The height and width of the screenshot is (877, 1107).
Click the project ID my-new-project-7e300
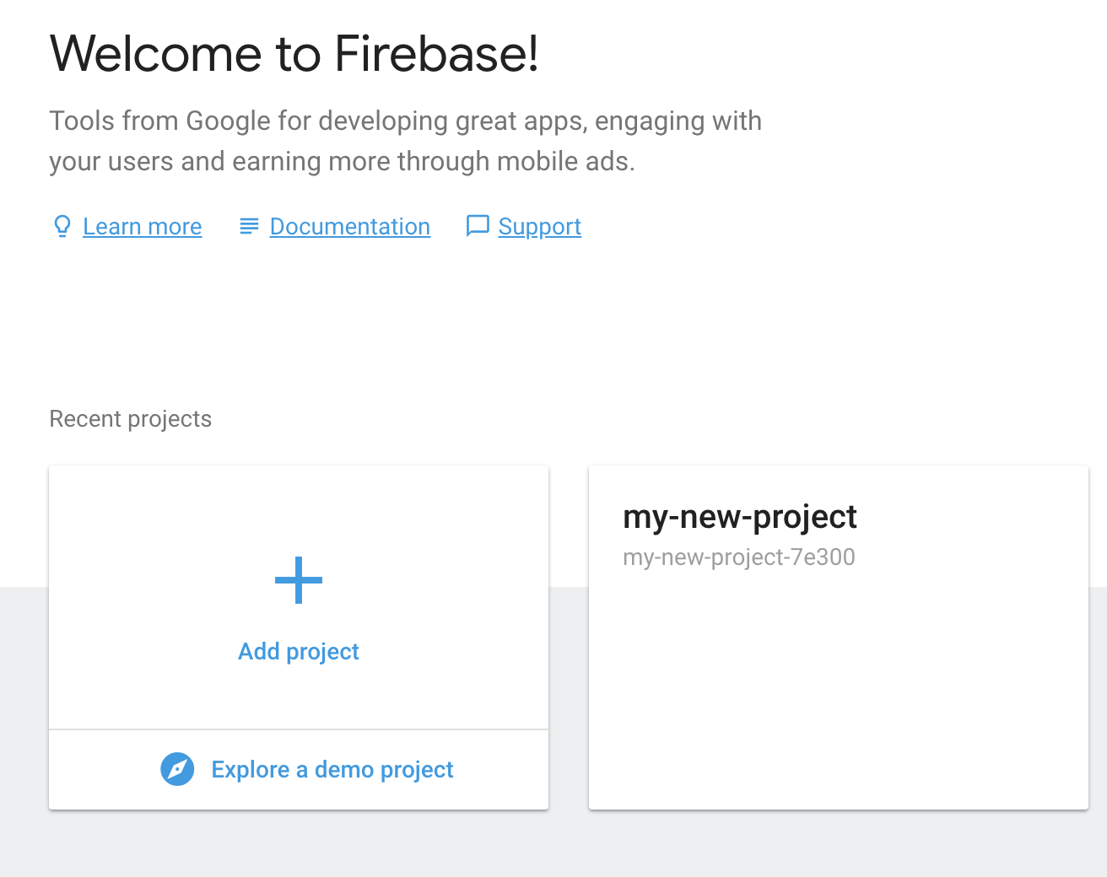click(x=738, y=557)
